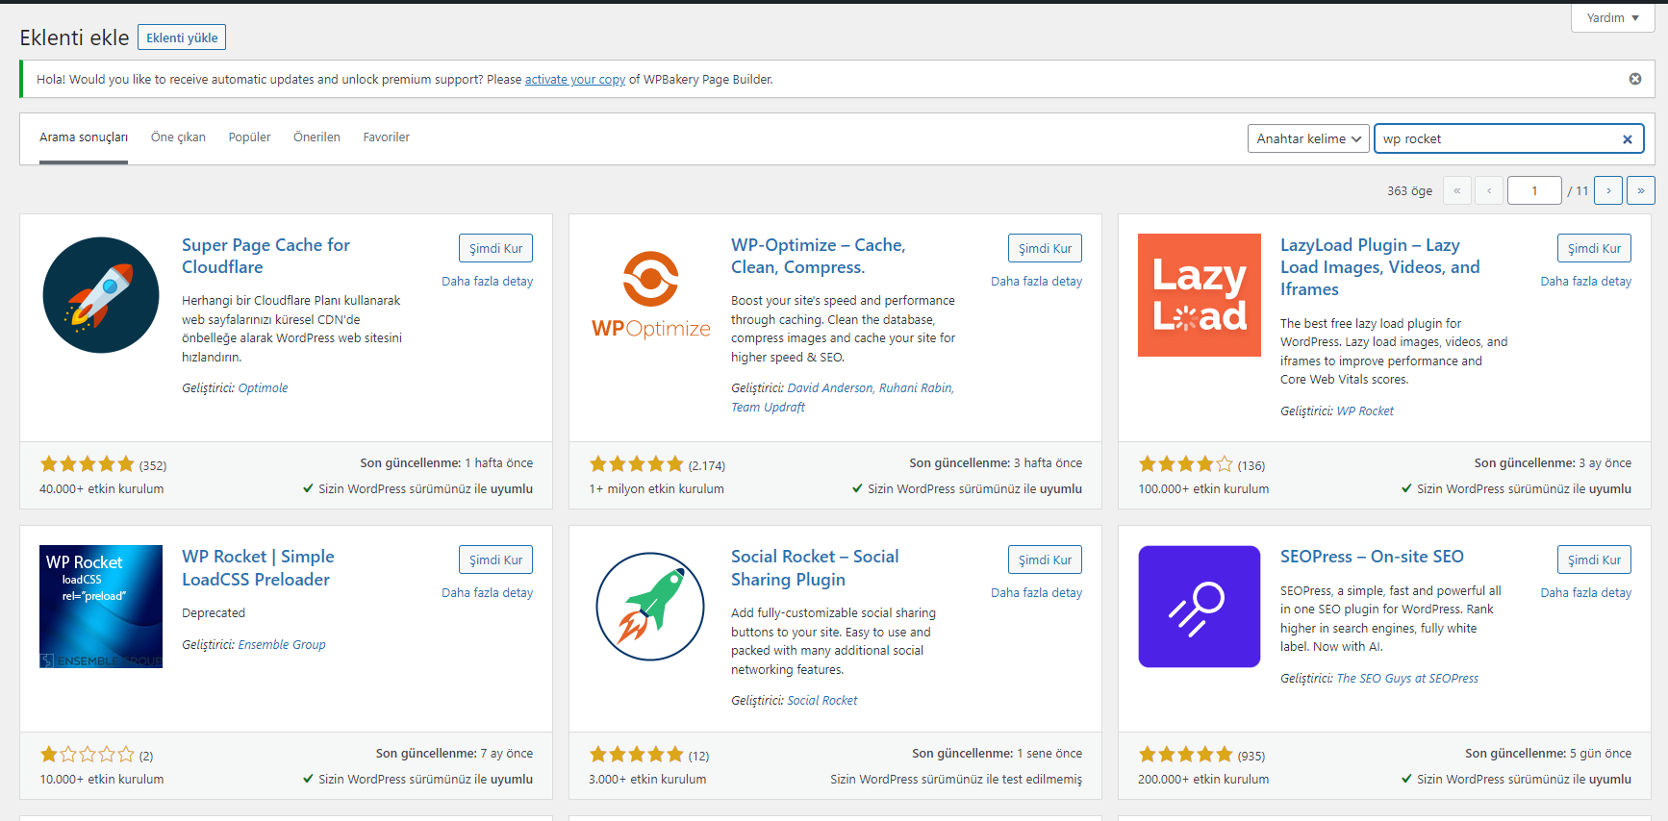Show the Favoriler tab
Viewport: 1668px width, 821px height.
tap(386, 137)
